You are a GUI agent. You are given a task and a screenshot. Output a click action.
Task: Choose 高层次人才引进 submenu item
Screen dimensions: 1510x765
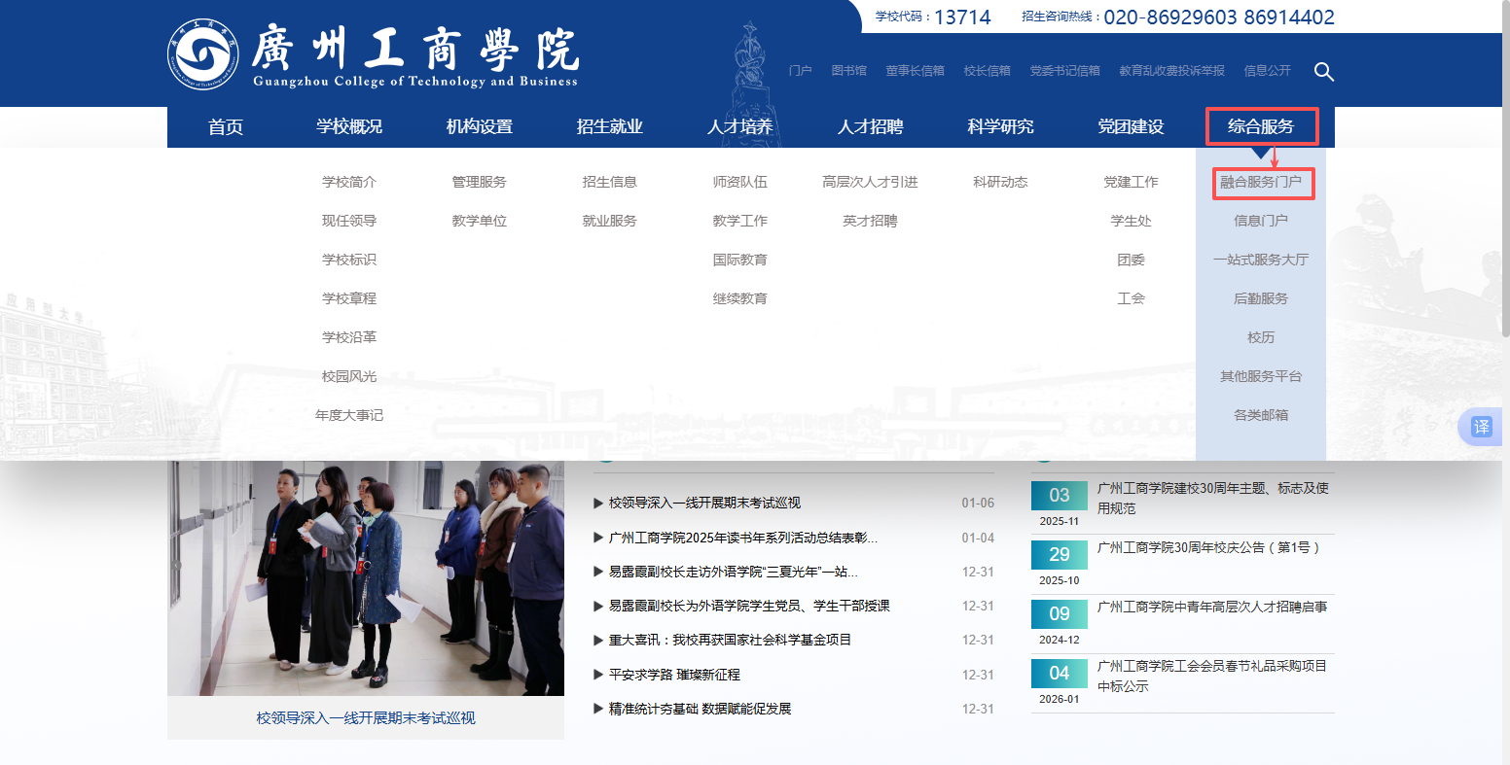pos(870,182)
